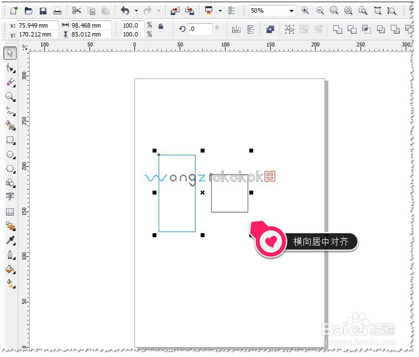
Task: Edit the y position field 170.212 mm
Action: (x=38, y=34)
